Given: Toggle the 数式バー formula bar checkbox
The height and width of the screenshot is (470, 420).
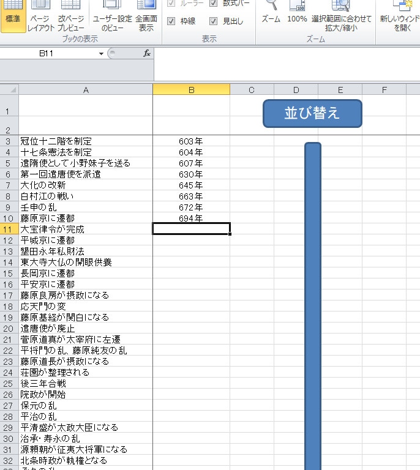Looking at the screenshot, I should [213, 3].
